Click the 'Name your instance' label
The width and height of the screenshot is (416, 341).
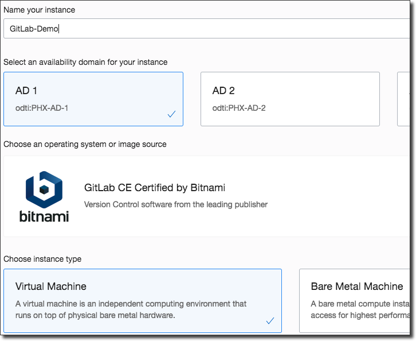click(39, 10)
